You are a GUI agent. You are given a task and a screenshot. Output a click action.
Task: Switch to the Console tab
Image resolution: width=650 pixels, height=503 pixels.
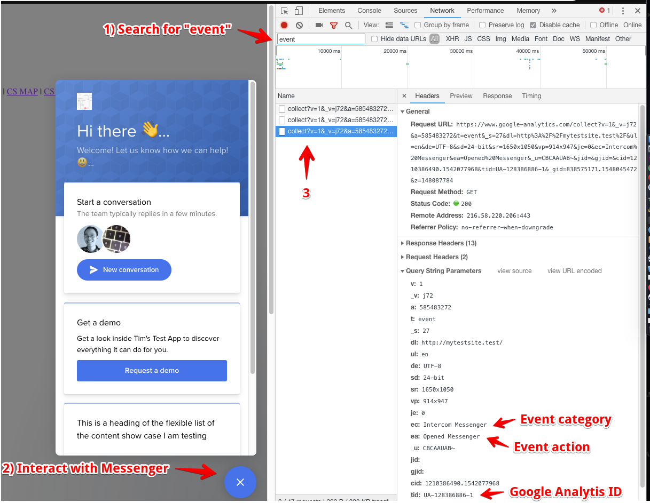coord(369,11)
